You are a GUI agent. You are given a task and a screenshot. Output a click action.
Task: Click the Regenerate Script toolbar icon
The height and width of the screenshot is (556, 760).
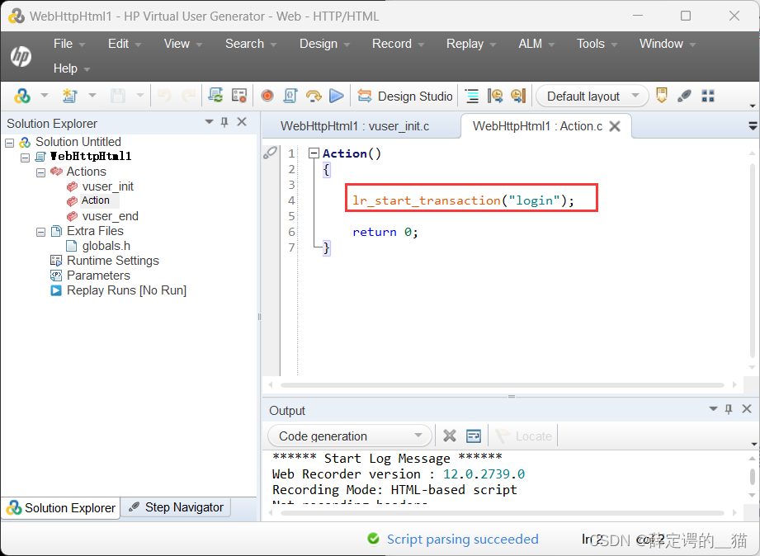(215, 96)
